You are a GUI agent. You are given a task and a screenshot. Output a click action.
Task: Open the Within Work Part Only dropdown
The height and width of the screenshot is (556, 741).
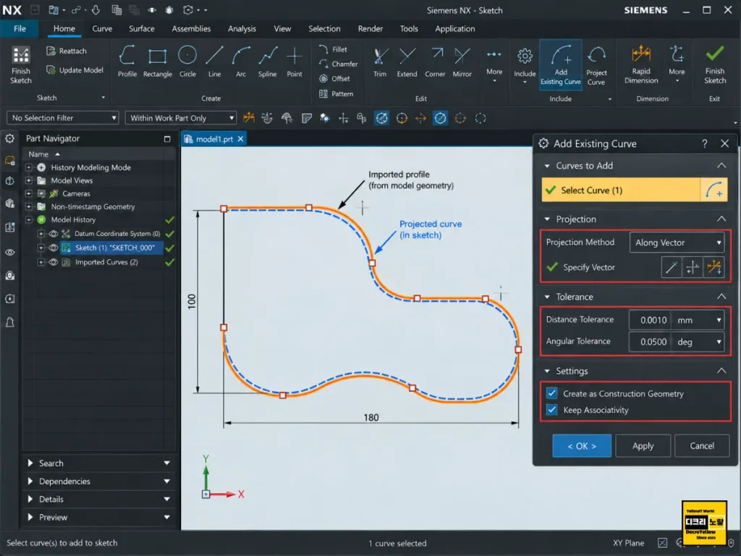point(181,118)
